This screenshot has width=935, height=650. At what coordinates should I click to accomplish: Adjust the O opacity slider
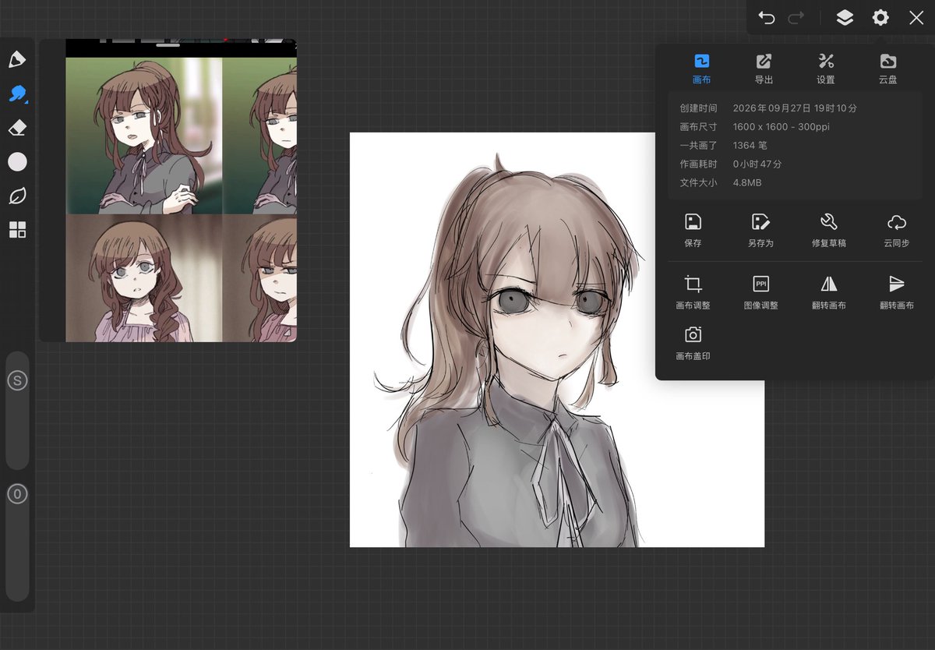(17, 542)
